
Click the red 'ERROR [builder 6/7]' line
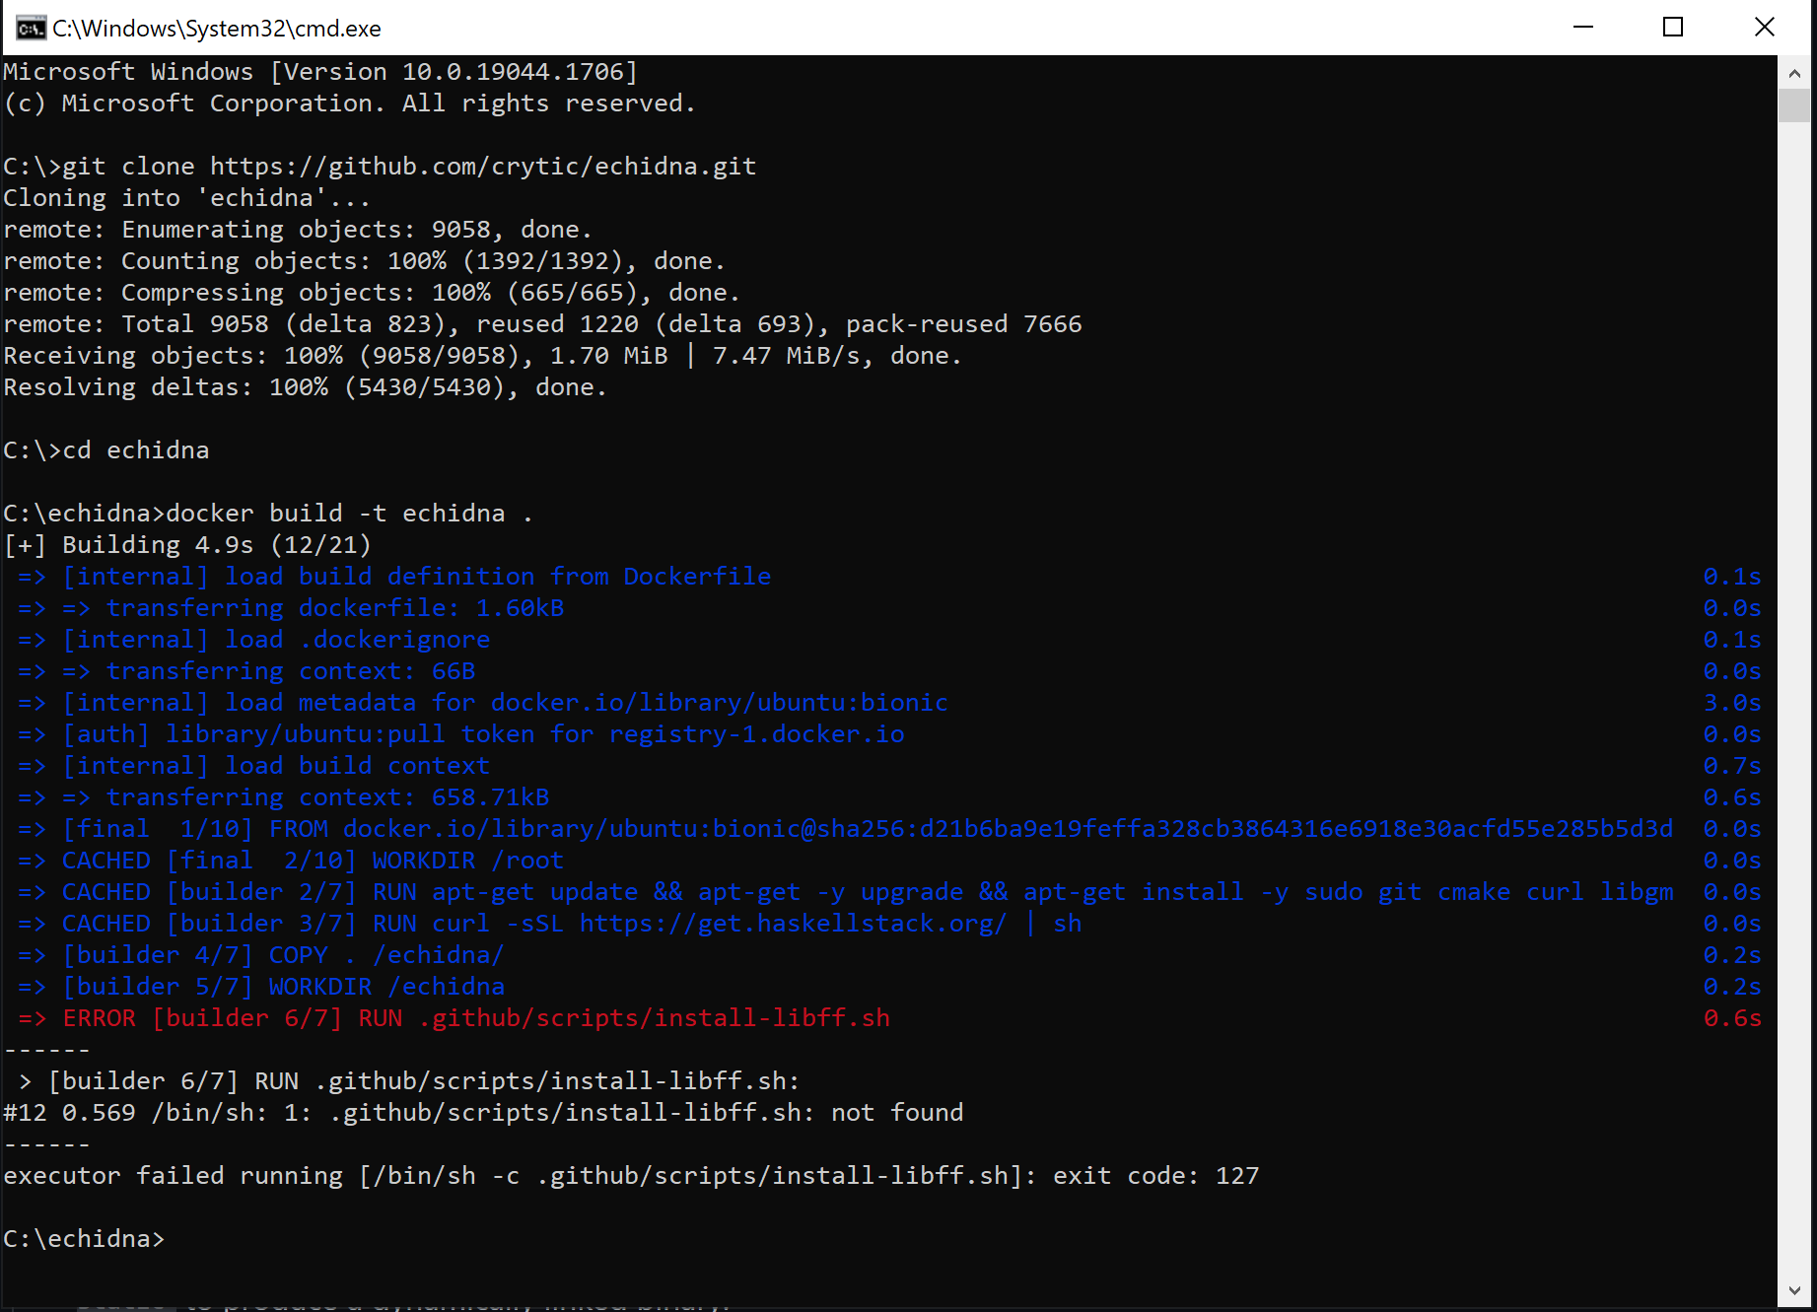click(x=454, y=1018)
